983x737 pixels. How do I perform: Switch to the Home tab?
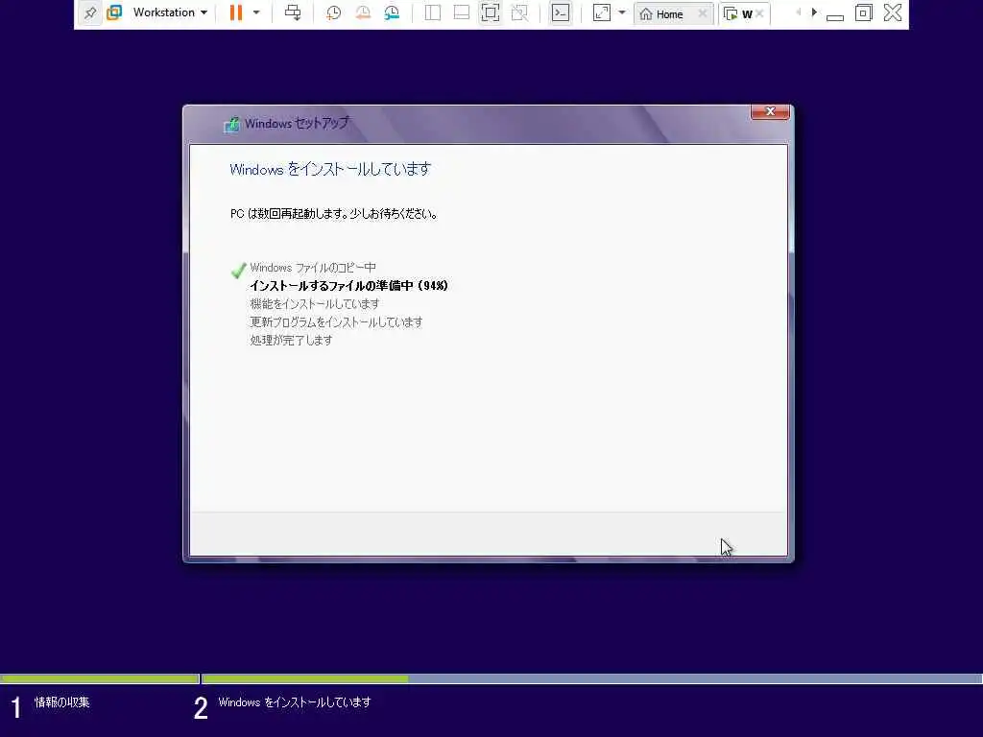click(667, 13)
